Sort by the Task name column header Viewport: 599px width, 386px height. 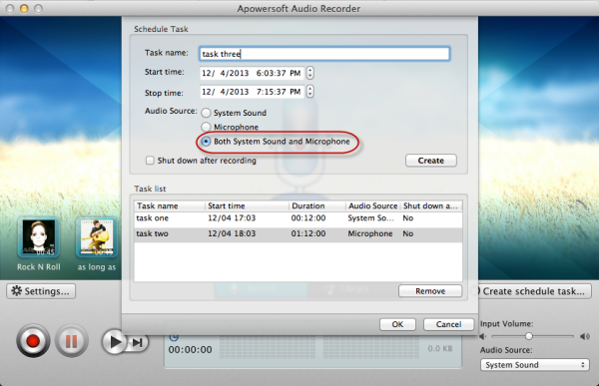click(x=170, y=205)
